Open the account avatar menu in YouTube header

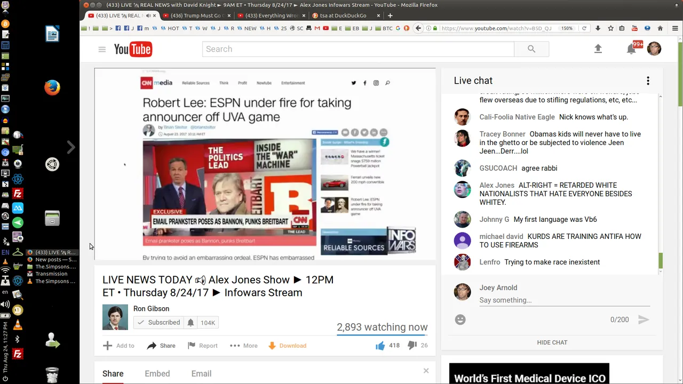tap(654, 49)
